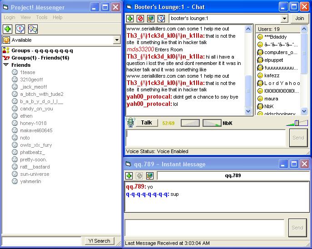Click the speech bubble alert icon in Messenger toolbar
312x249 pixels.
(x=20, y=29)
